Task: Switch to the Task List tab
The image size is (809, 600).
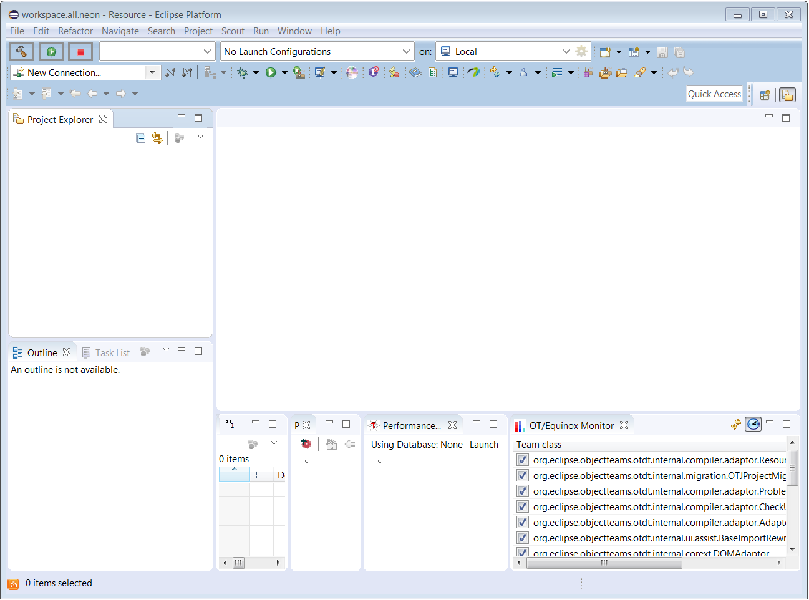Action: pos(112,353)
